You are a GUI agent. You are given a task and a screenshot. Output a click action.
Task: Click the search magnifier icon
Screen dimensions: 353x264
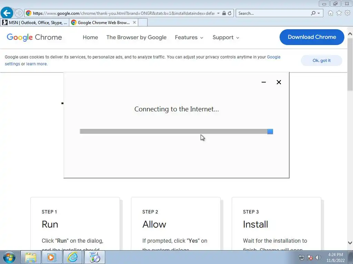313,13
